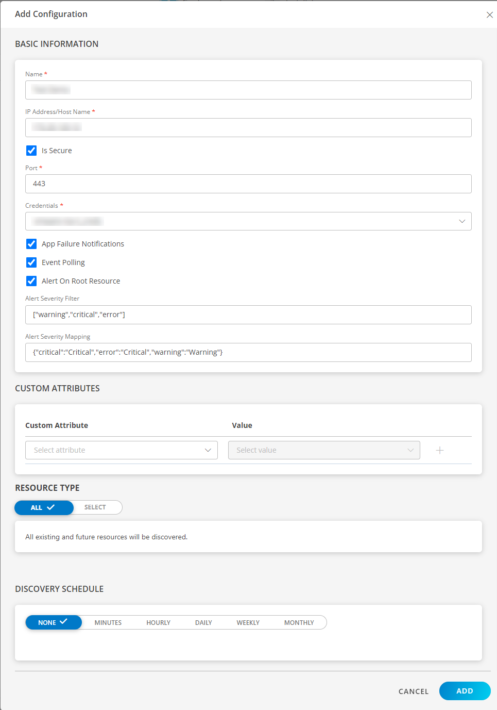Toggle Event Polling off
The height and width of the screenshot is (710, 497).
click(x=31, y=262)
